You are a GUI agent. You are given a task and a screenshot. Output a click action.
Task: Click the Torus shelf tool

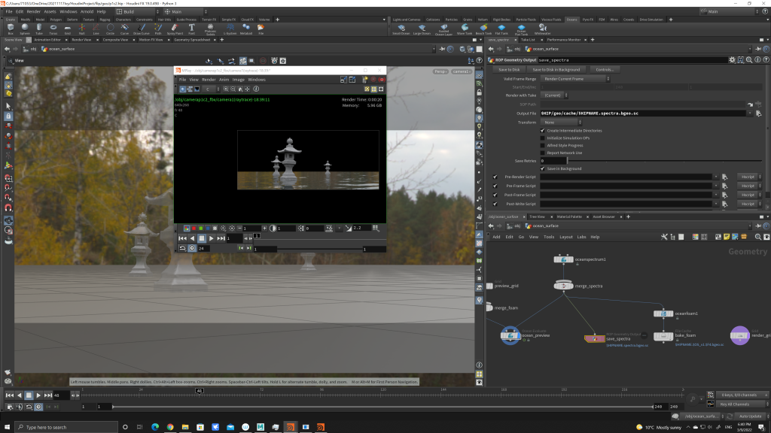click(53, 29)
